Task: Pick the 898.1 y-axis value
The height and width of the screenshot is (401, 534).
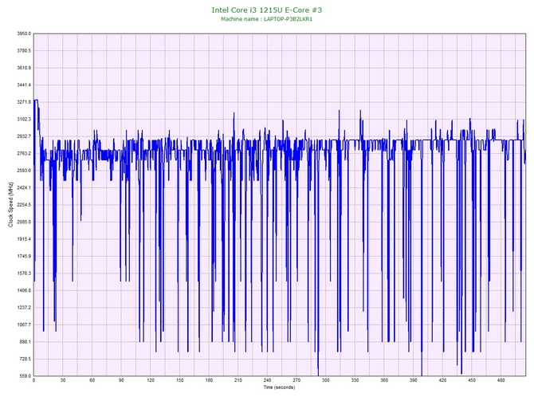Action: point(25,342)
